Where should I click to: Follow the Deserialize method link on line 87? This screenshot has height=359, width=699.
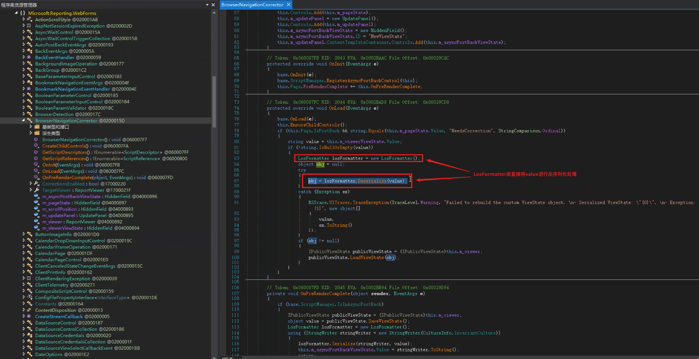click(372, 181)
